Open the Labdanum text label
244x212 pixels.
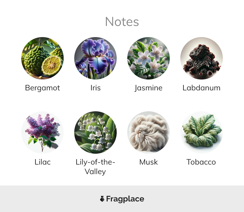tap(202, 88)
